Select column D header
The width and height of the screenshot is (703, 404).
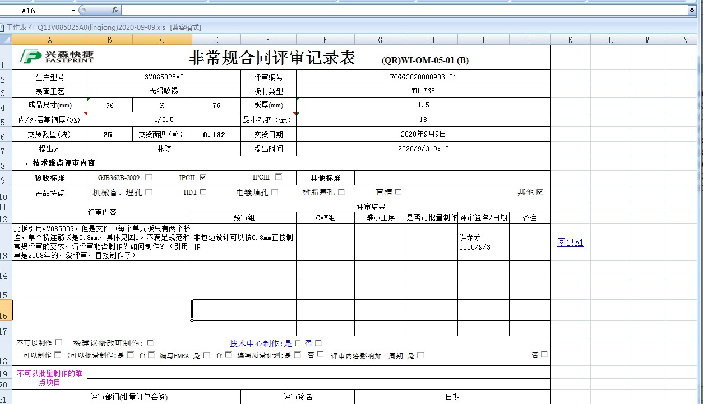[x=216, y=40]
